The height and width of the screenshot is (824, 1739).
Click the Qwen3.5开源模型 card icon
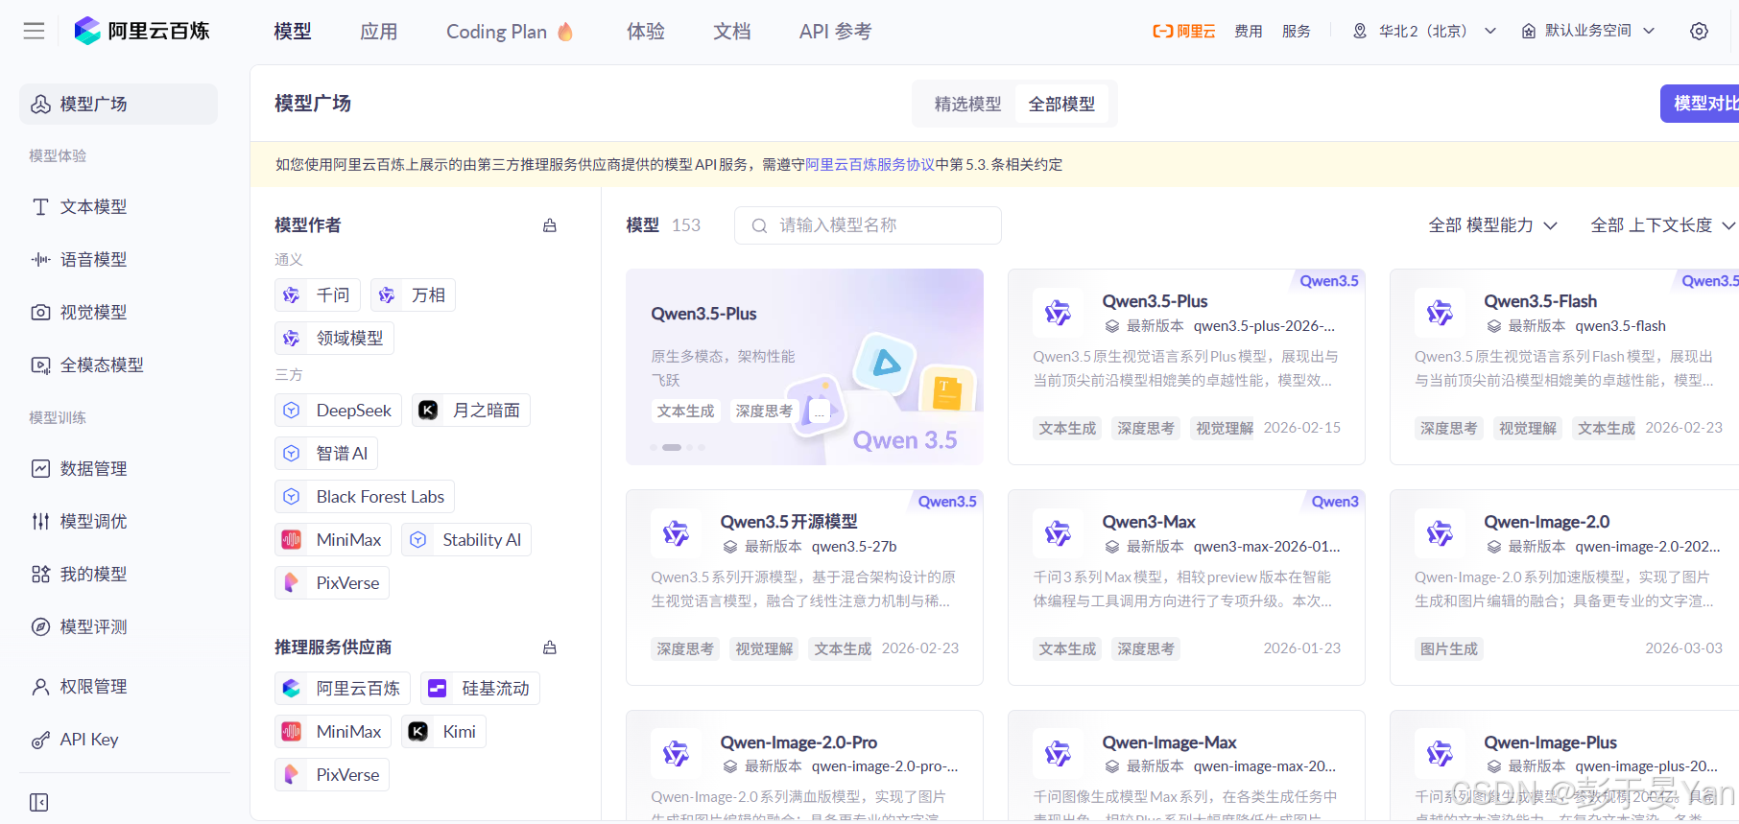tap(676, 533)
